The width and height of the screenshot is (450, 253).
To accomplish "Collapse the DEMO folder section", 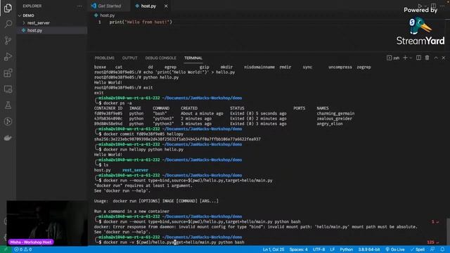I will [x=28, y=15].
